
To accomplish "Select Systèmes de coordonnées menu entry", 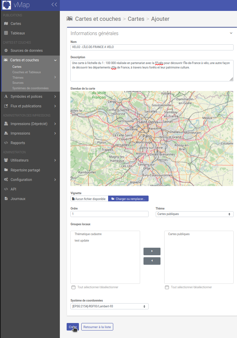I will click(x=30, y=88).
